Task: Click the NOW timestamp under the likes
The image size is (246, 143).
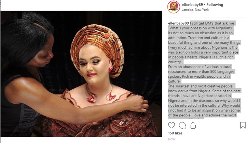Action: (172, 139)
